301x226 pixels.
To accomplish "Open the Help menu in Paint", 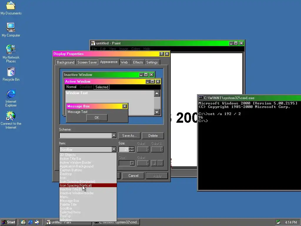I will coord(147,49).
